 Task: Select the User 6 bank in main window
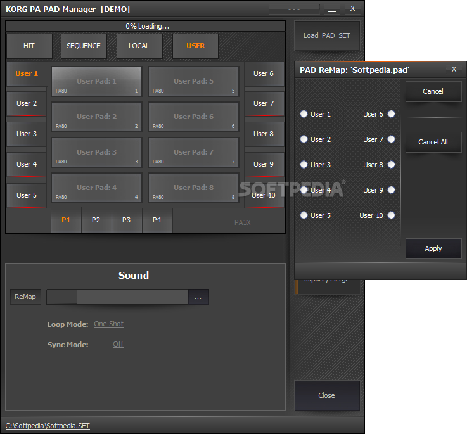click(264, 74)
